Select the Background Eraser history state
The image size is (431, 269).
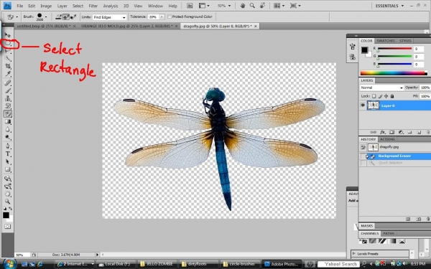click(395, 156)
